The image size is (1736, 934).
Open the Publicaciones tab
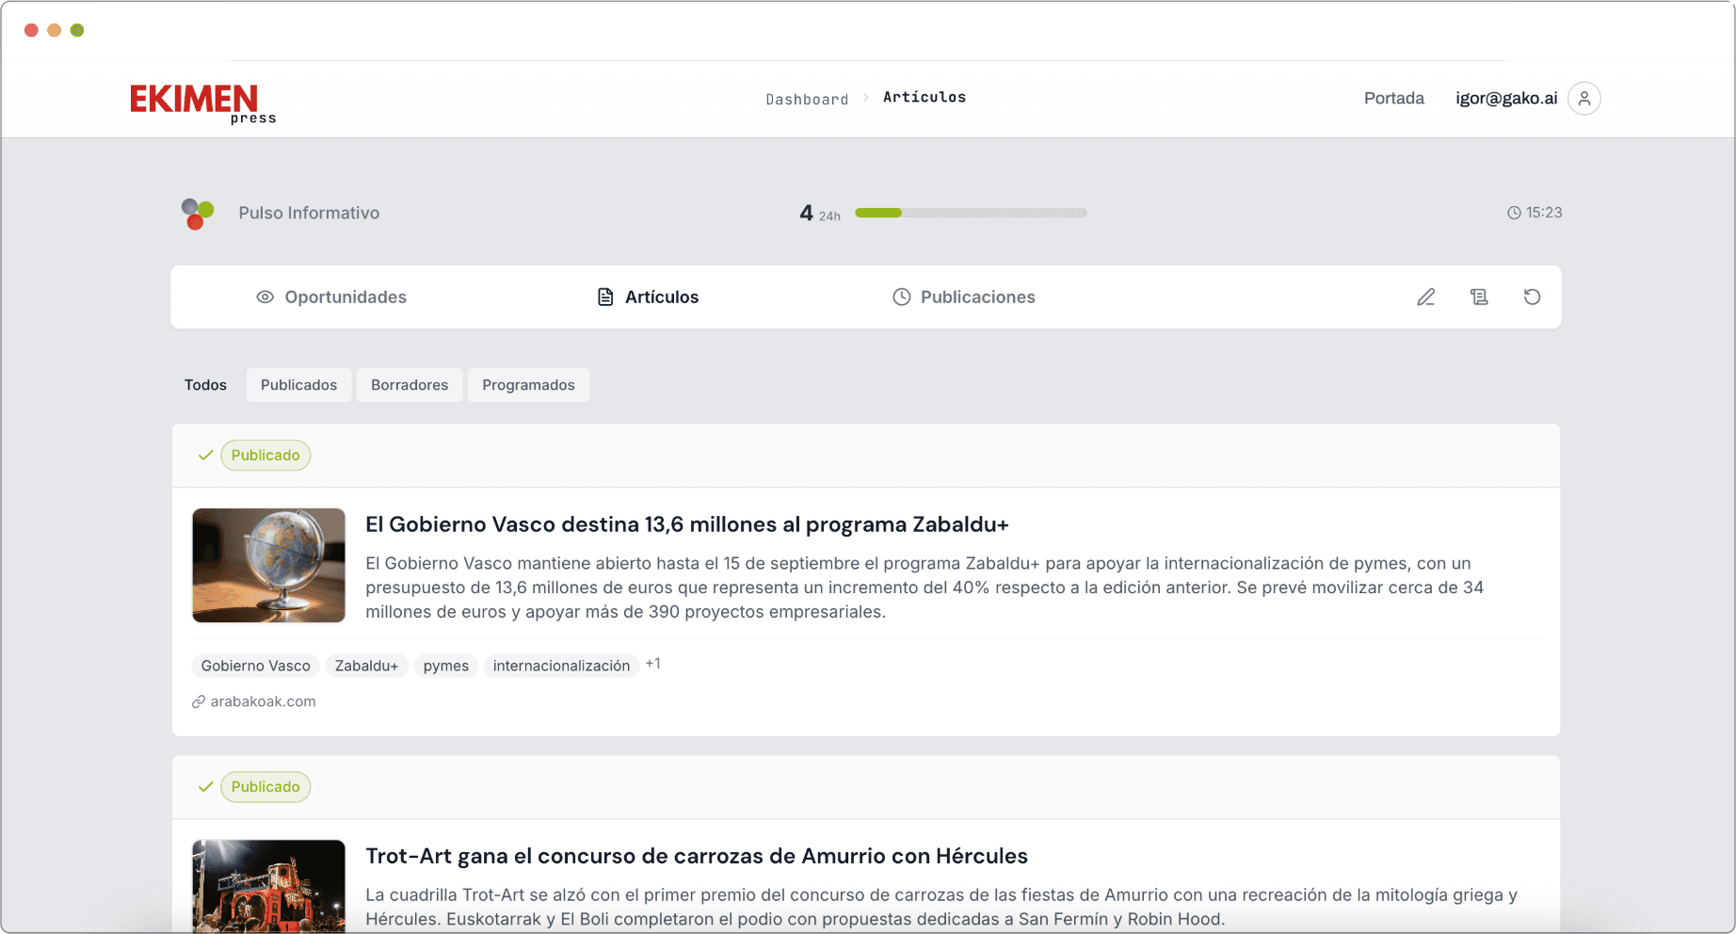(964, 298)
